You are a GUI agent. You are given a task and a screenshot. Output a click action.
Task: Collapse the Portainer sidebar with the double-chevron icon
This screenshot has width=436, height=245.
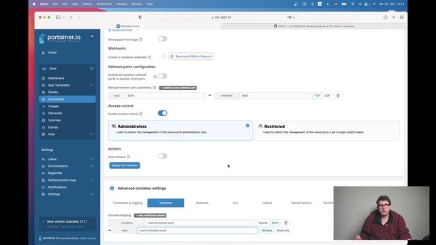(93, 36)
